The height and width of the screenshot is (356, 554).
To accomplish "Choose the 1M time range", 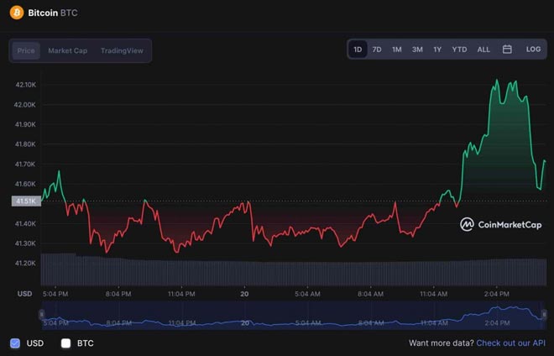I will tap(397, 50).
